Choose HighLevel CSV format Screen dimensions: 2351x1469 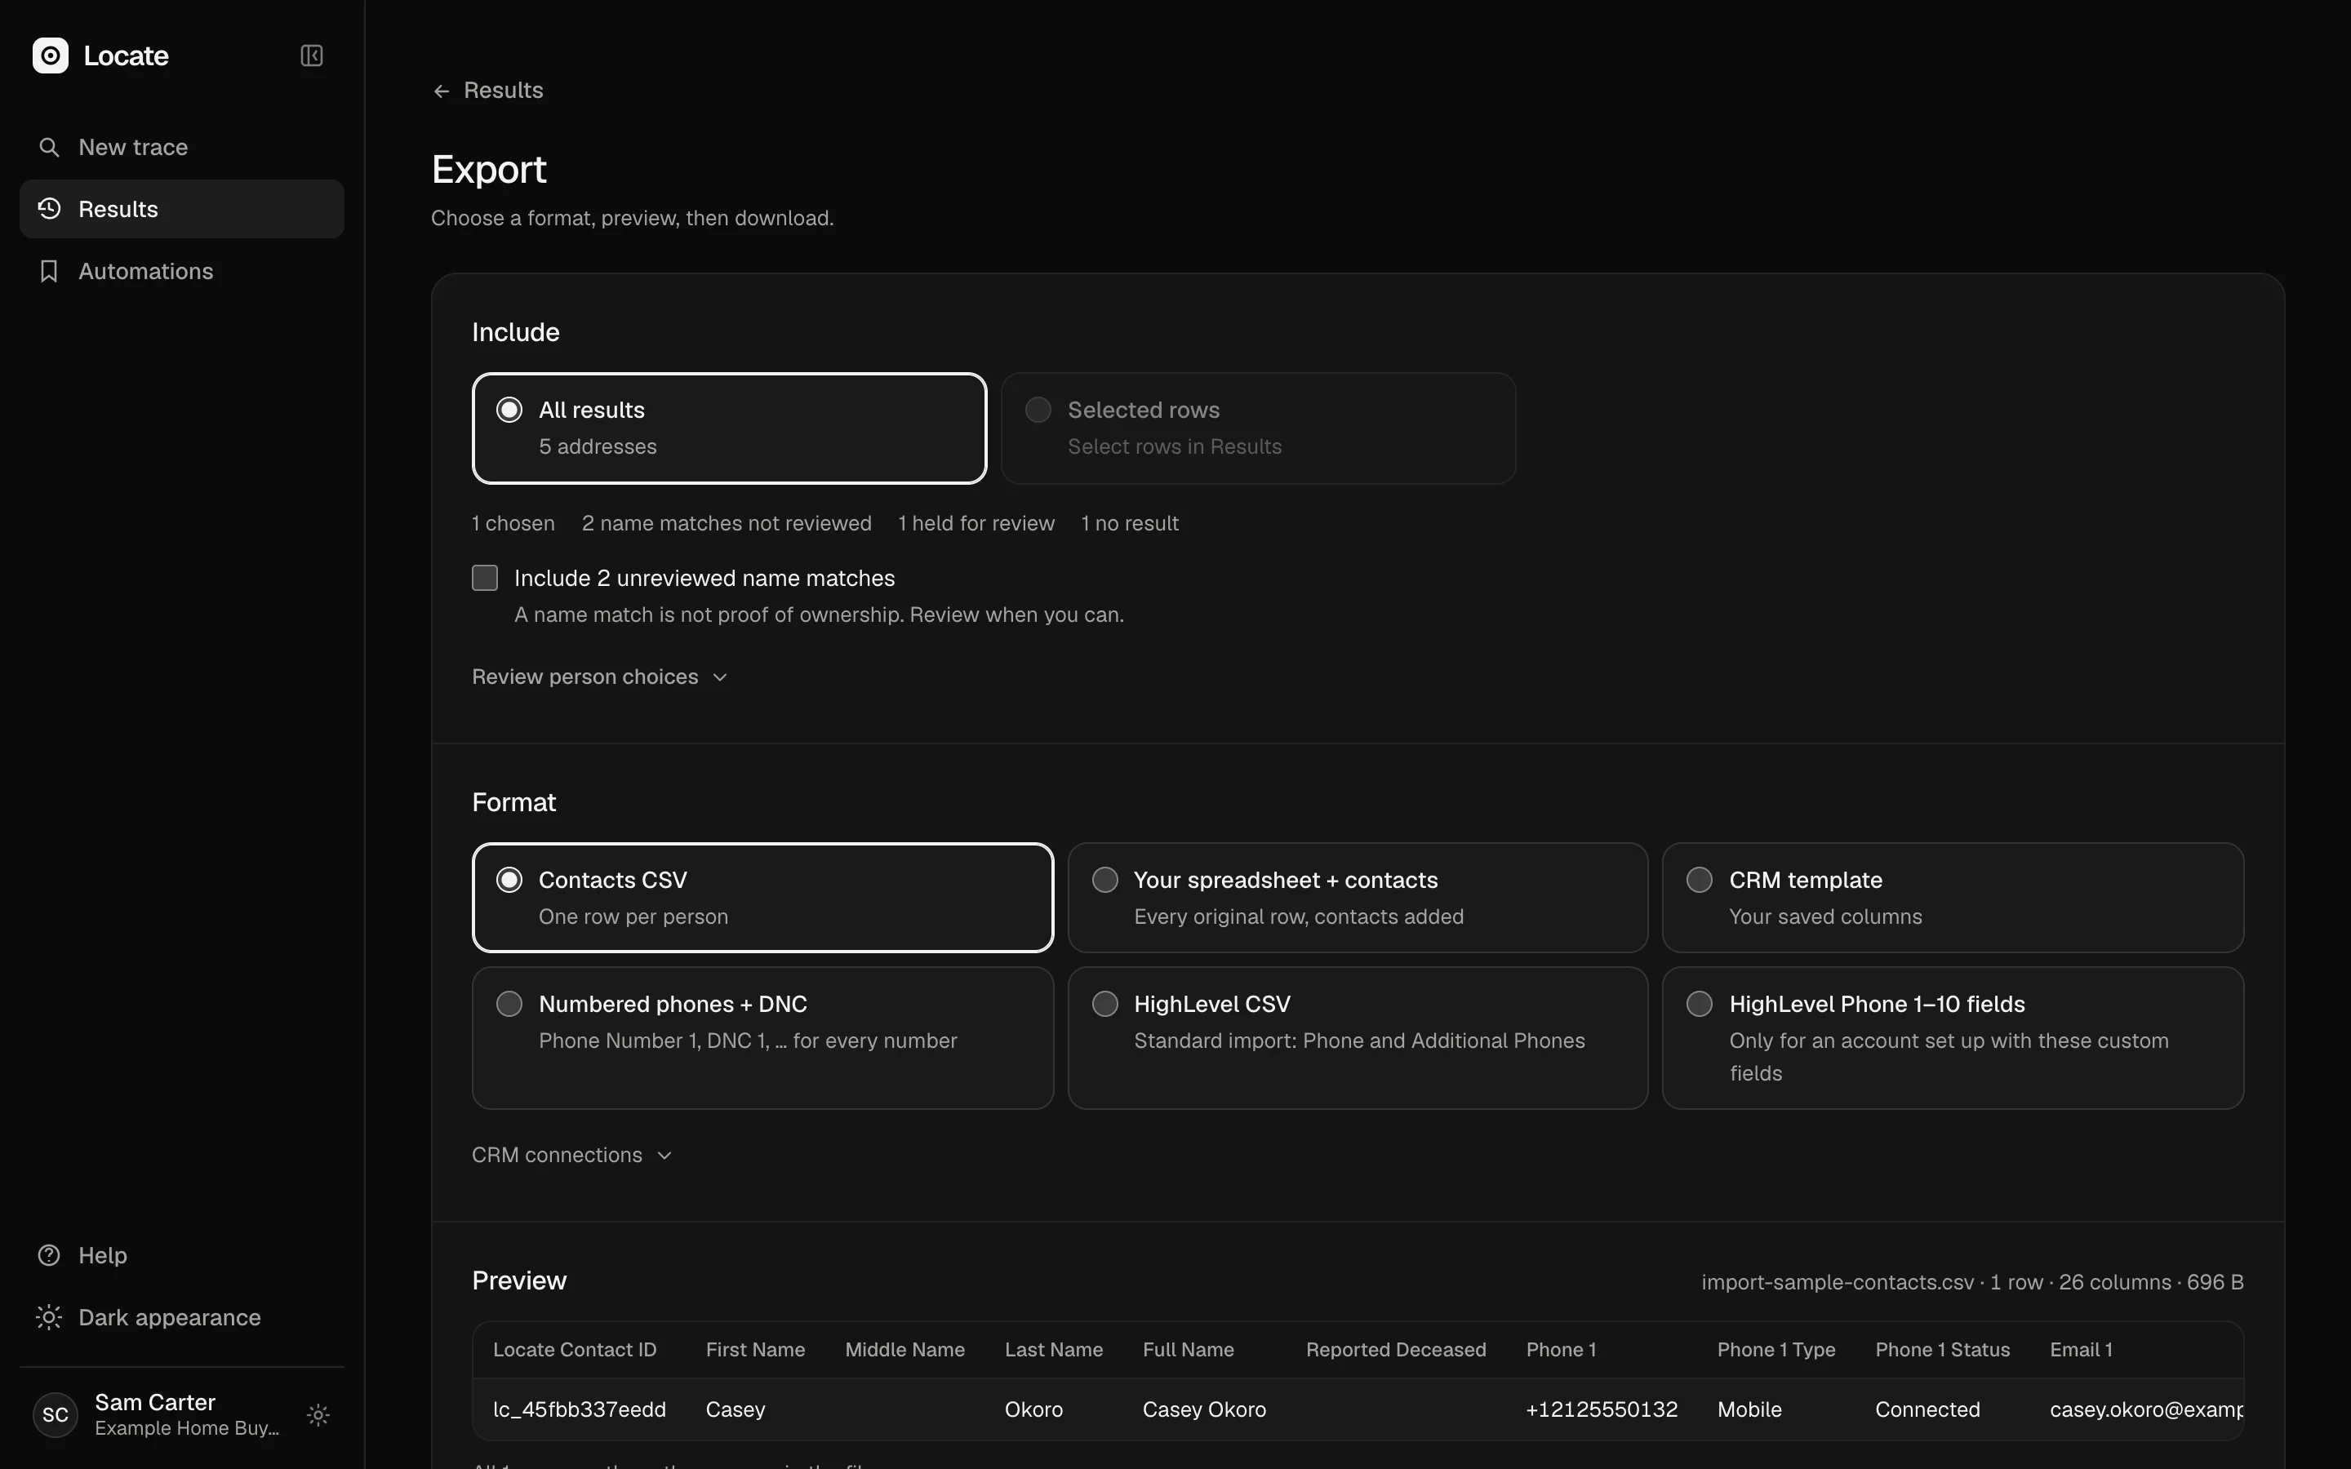click(1358, 1037)
